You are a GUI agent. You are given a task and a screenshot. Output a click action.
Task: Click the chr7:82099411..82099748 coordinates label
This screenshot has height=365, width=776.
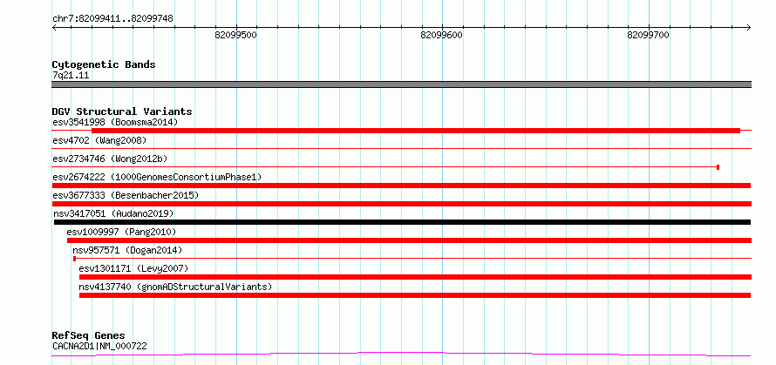pyautogui.click(x=112, y=18)
